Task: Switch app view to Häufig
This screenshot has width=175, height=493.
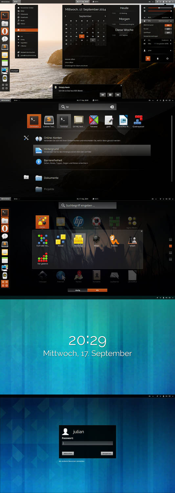Action: coord(78,290)
